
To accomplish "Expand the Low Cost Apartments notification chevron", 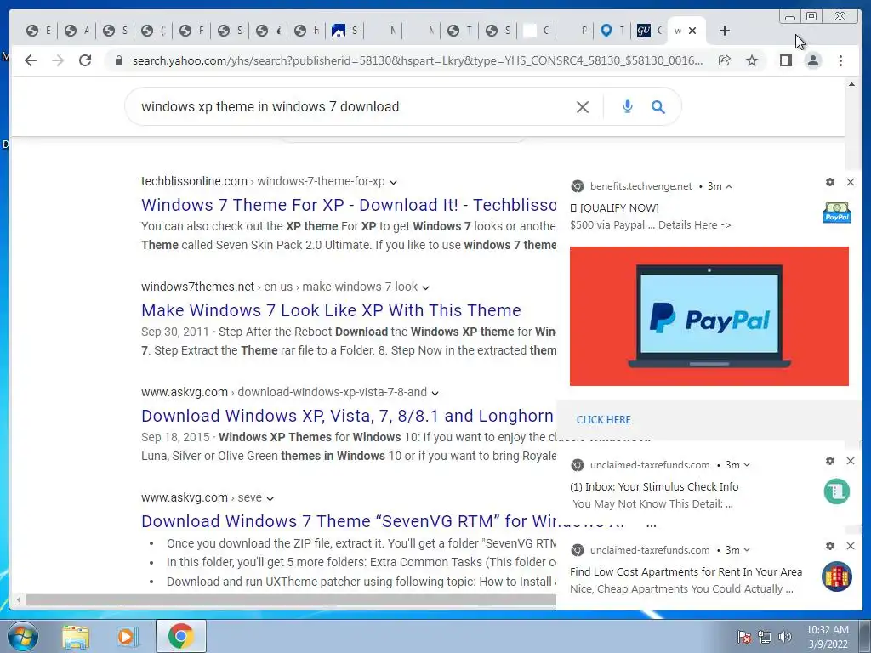I will (x=747, y=550).
